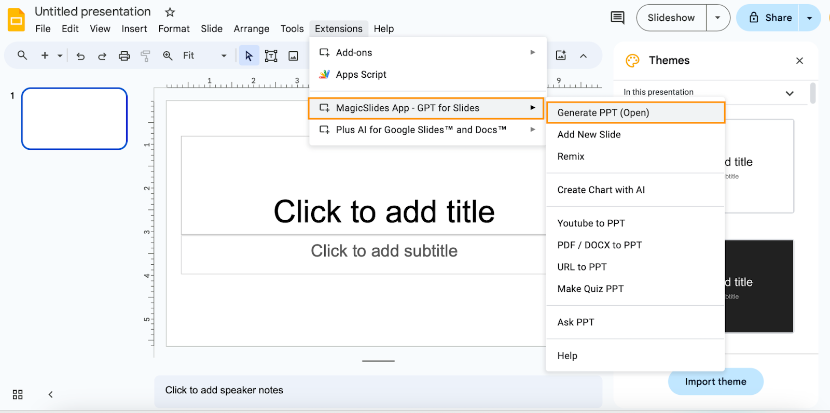The width and height of the screenshot is (830, 413).
Task: Open the Format menu
Action: [174, 29]
